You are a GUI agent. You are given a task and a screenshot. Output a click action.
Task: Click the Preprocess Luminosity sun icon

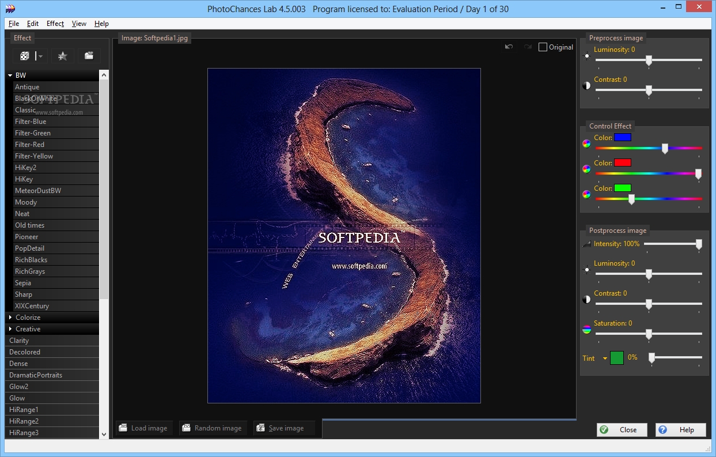[586, 56]
